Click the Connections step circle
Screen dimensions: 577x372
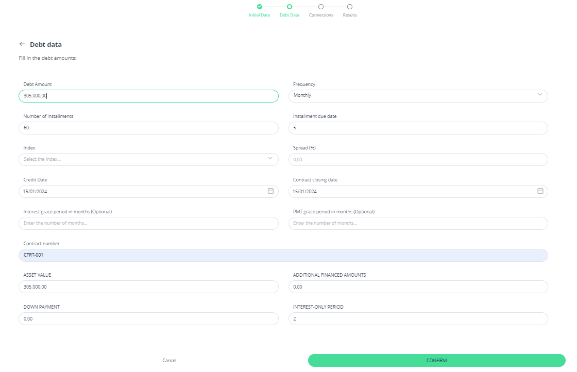(x=321, y=7)
